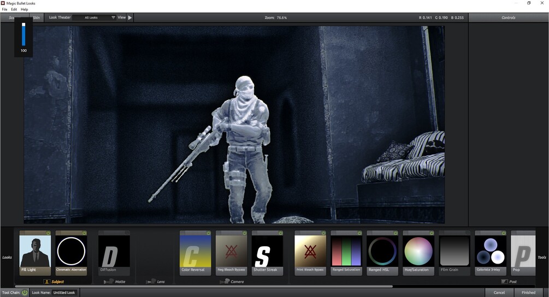The image size is (549, 297).
Task: Toggle power on Hue/Saturation tool
Action: click(432, 233)
